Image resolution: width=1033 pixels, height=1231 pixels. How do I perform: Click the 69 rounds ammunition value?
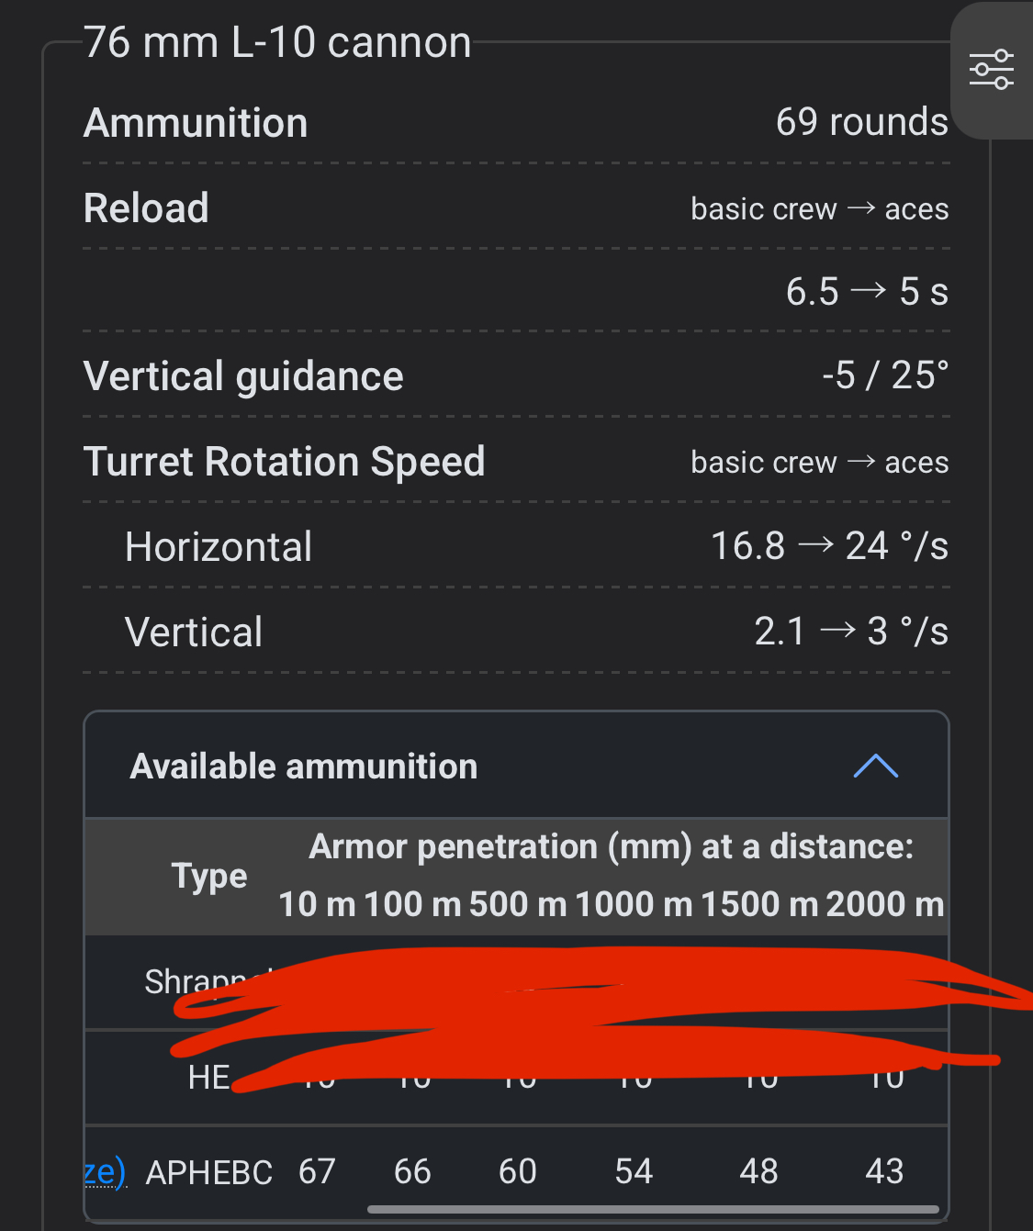click(x=861, y=122)
